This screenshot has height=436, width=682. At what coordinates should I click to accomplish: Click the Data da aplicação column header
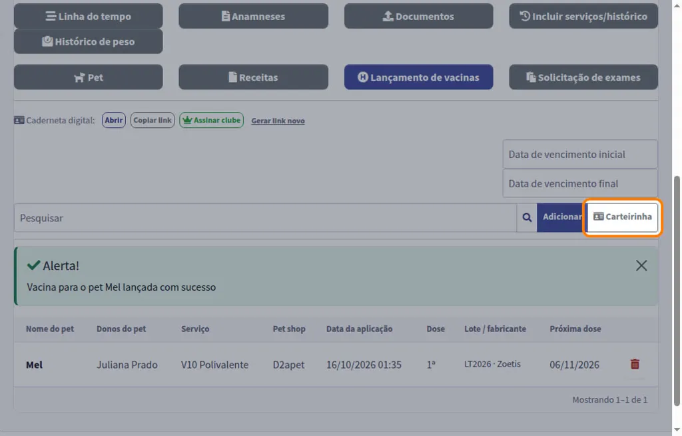[x=360, y=329]
